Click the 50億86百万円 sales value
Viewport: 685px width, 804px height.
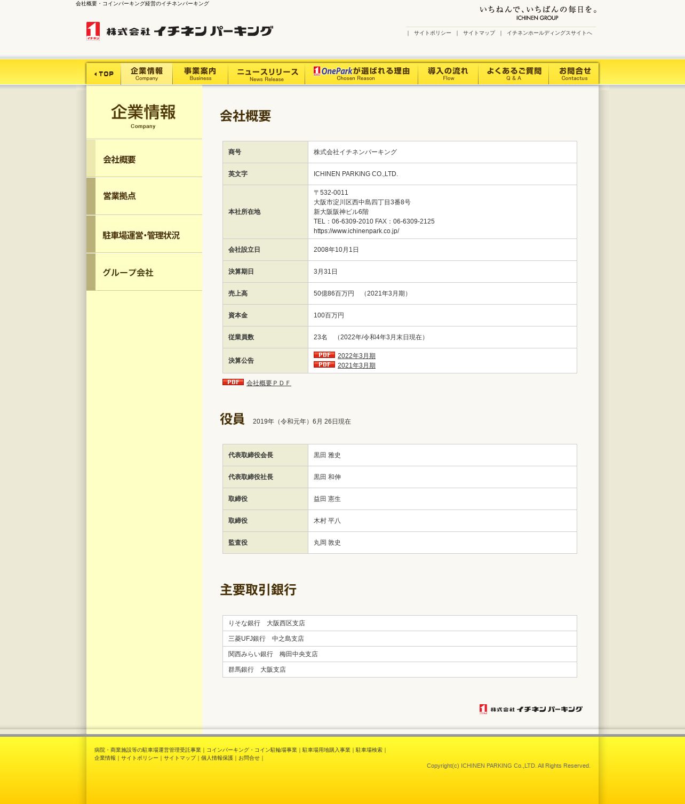tap(334, 293)
